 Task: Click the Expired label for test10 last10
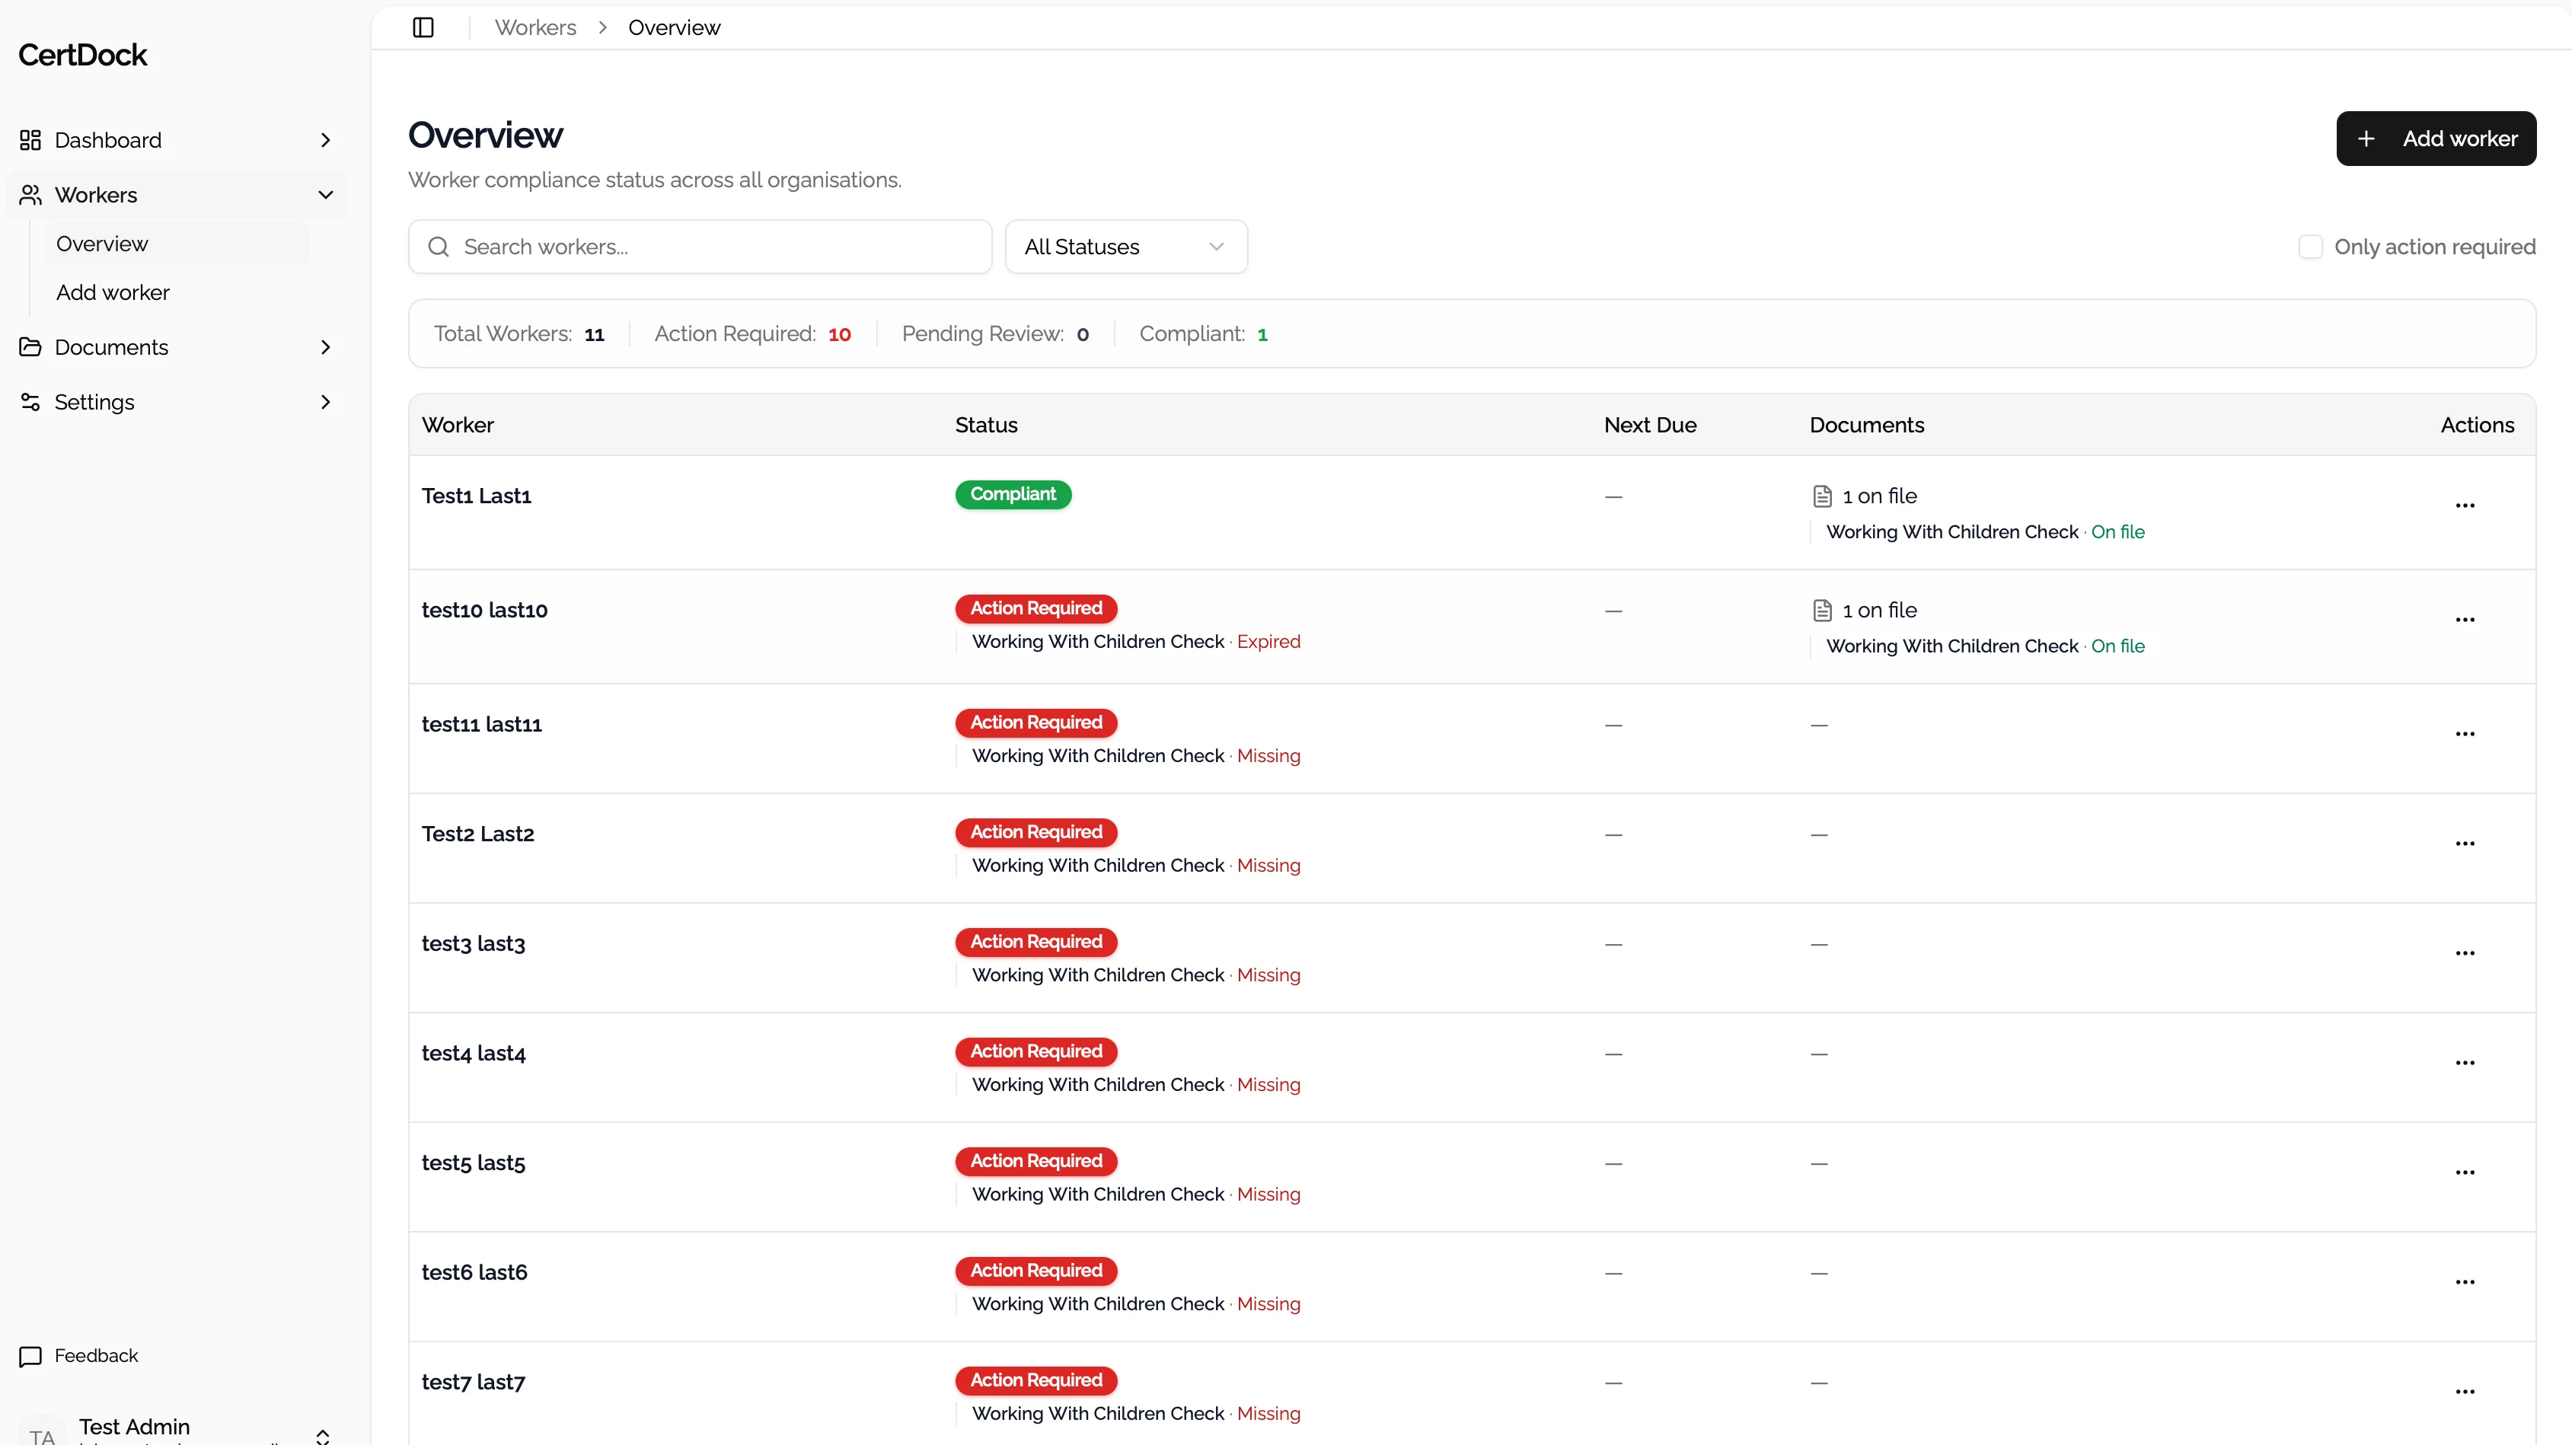pos(1268,642)
